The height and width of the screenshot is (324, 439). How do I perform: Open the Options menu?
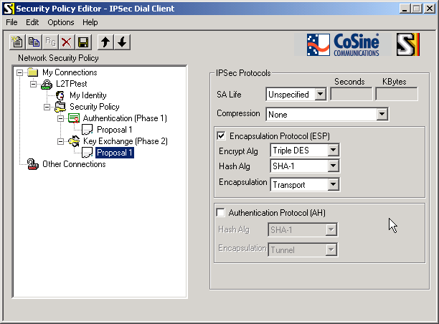coord(61,22)
